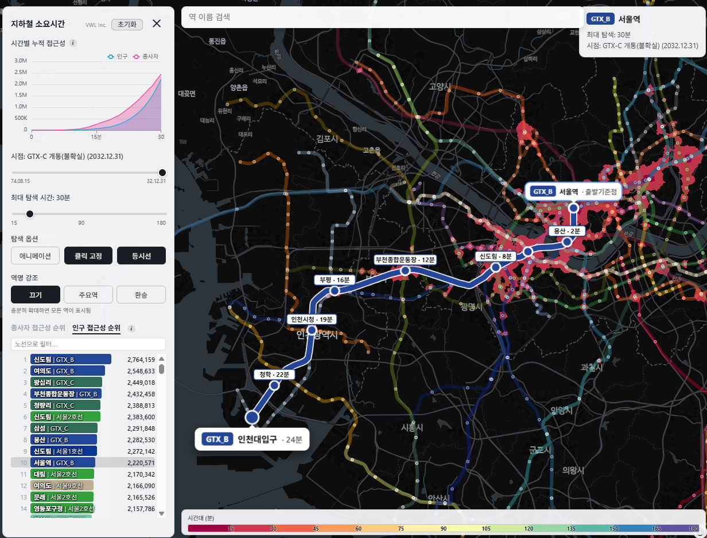
Task: Click the 서울역 출발기준점 map label
Action: point(573,192)
